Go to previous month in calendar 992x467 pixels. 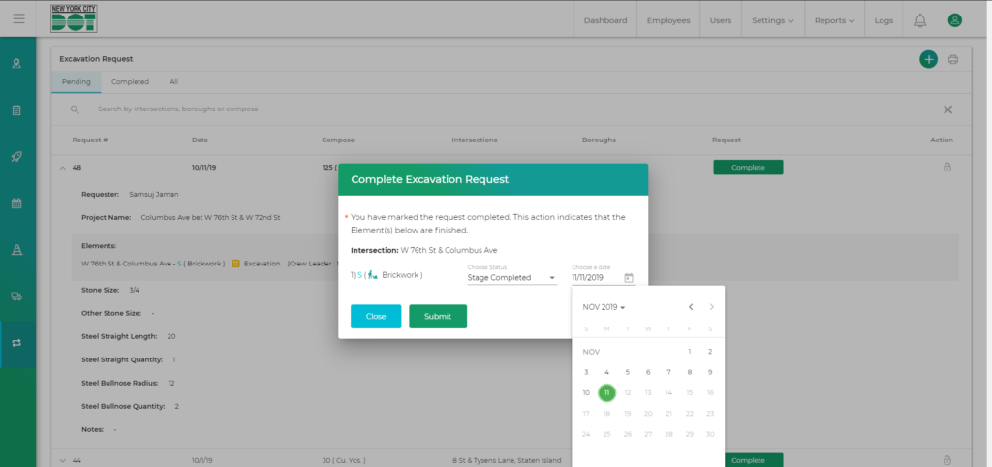click(691, 307)
